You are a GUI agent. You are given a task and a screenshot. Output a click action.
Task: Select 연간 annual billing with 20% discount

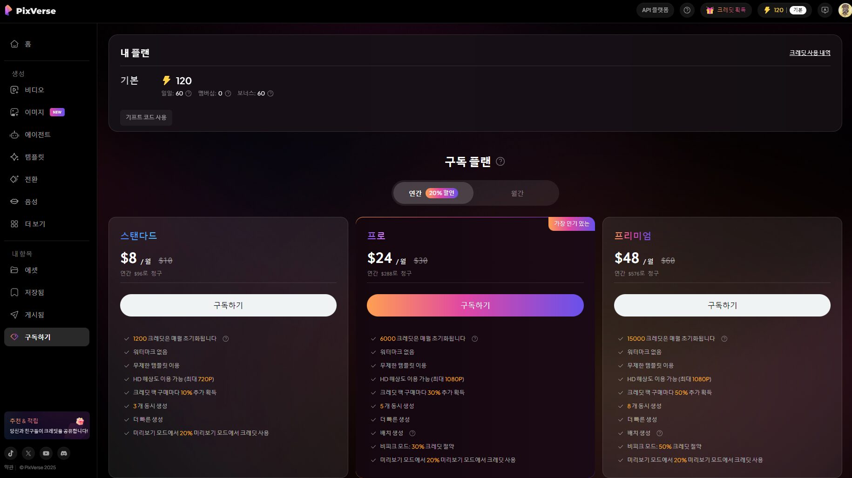tap(432, 193)
